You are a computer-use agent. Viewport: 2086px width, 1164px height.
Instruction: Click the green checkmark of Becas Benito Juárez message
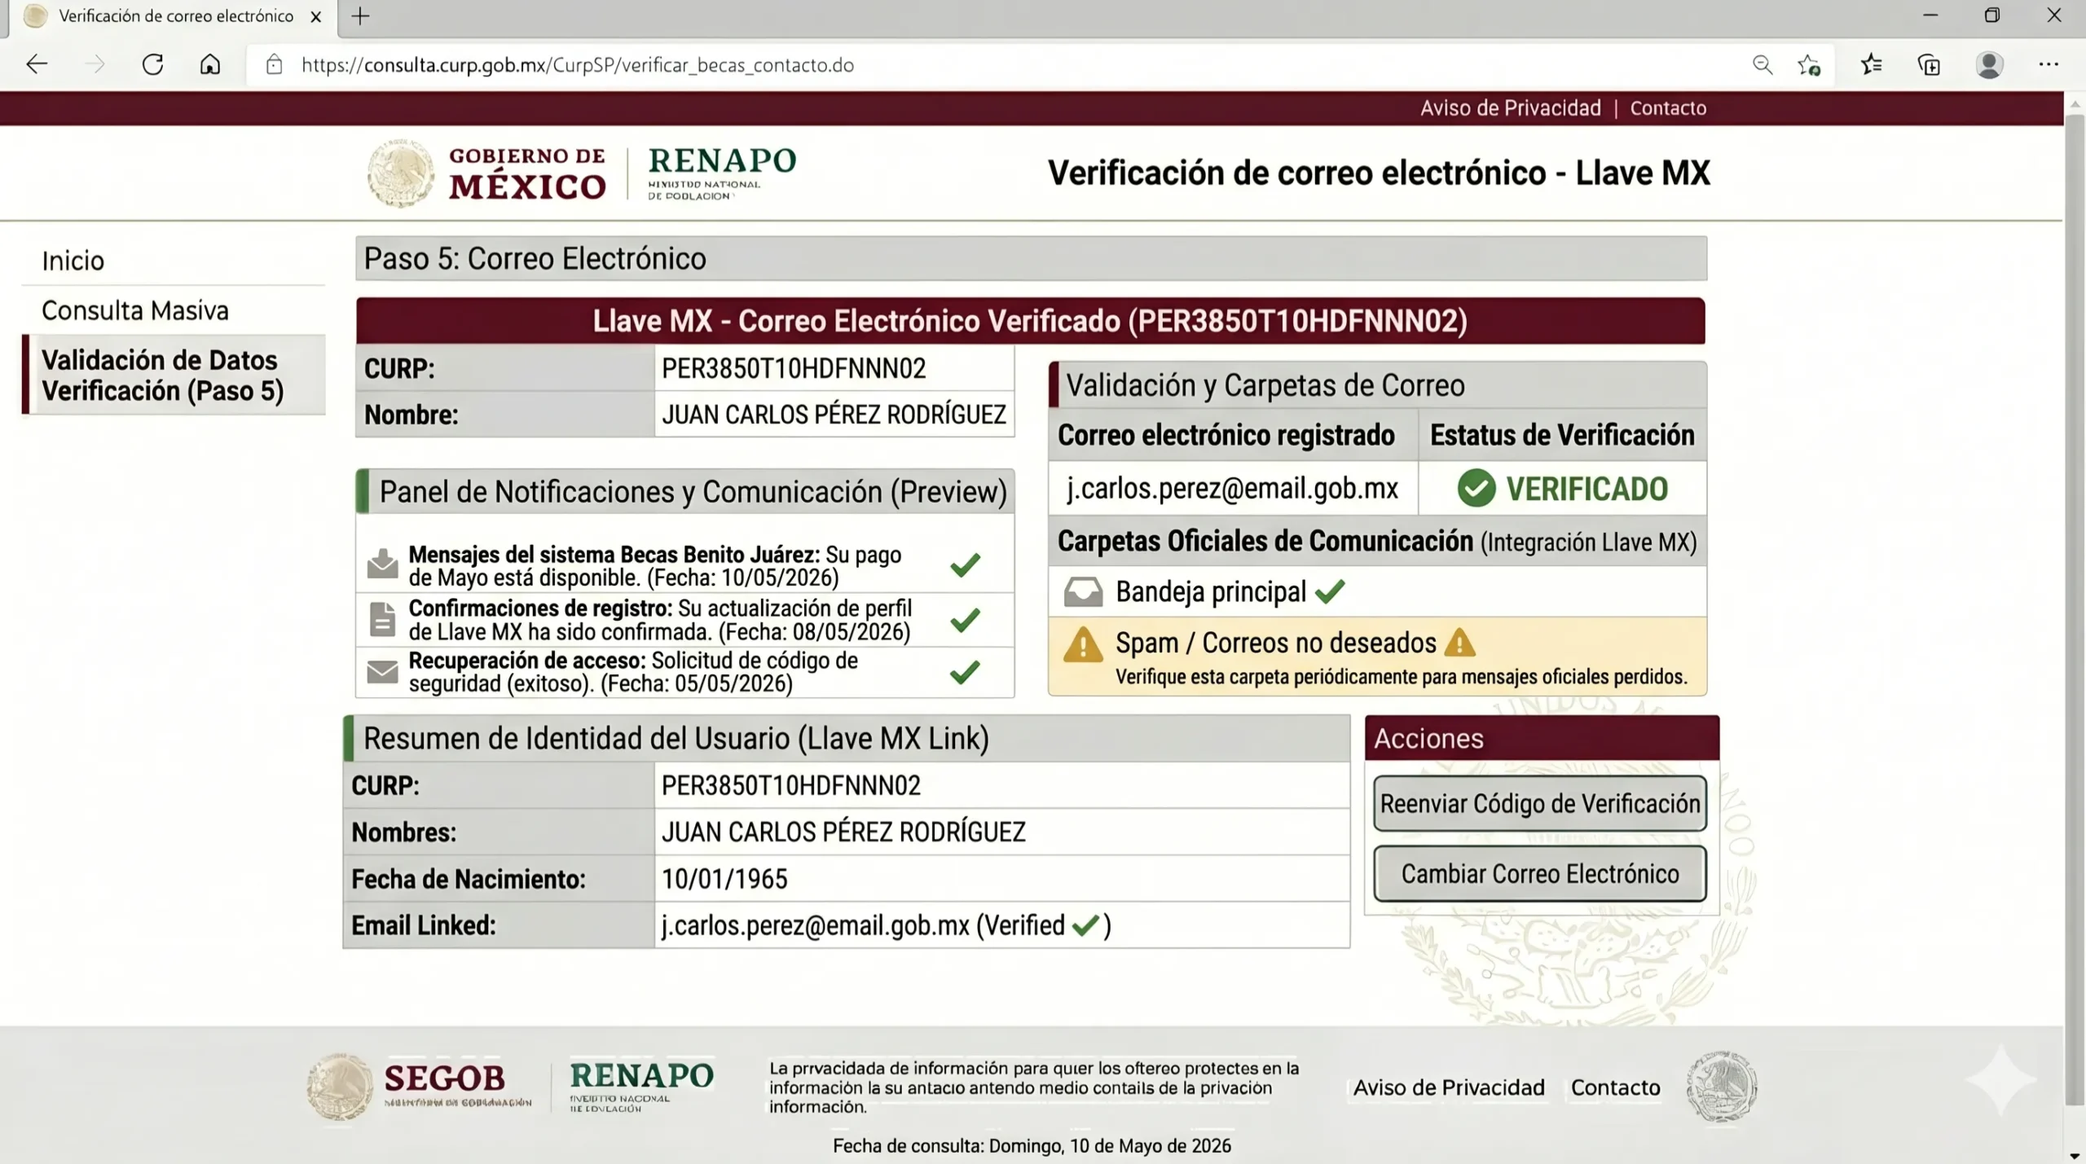pyautogui.click(x=965, y=564)
